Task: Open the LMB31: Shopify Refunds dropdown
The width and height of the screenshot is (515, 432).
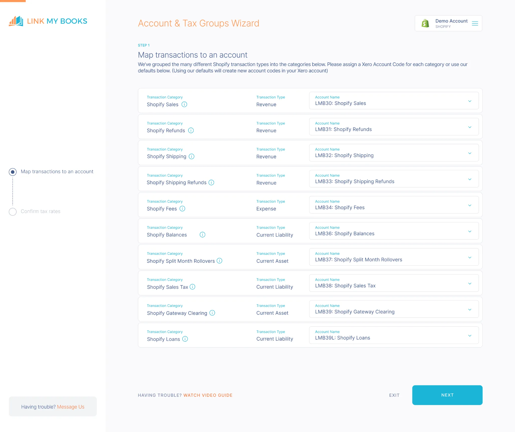Action: click(394, 127)
